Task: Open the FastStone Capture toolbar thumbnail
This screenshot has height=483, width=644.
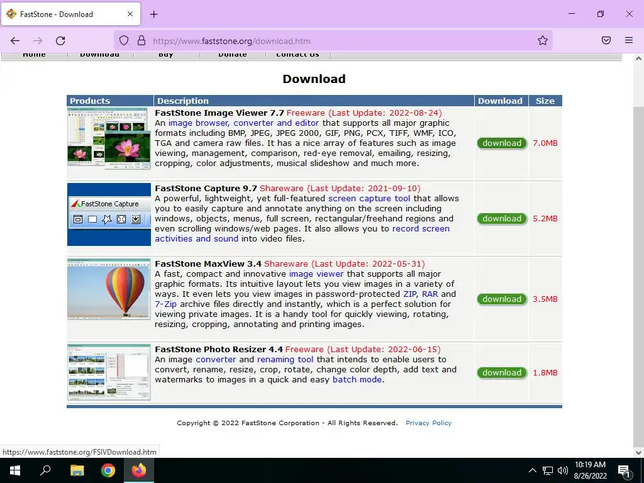Action: (109, 214)
